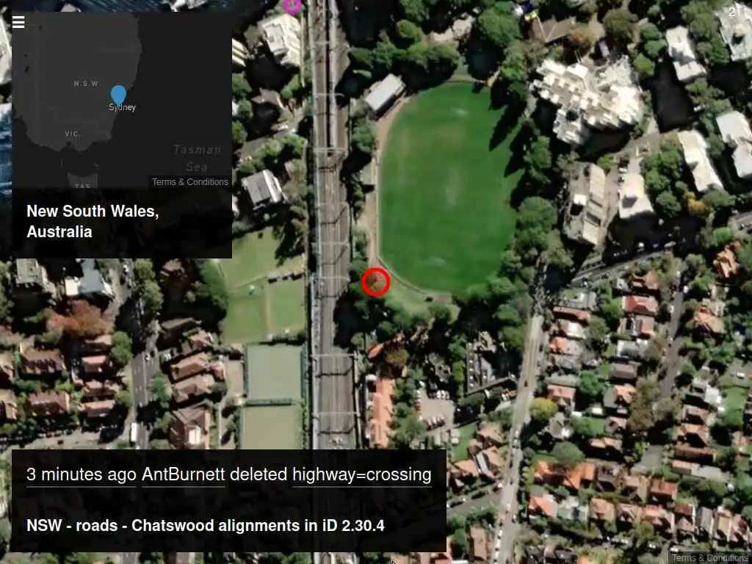
Task: Click the VIC. label on minimap
Action: (x=73, y=134)
